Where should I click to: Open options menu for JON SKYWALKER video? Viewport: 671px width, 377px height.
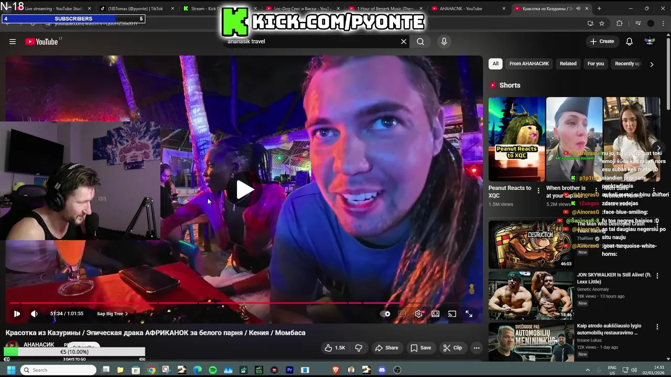[657, 275]
